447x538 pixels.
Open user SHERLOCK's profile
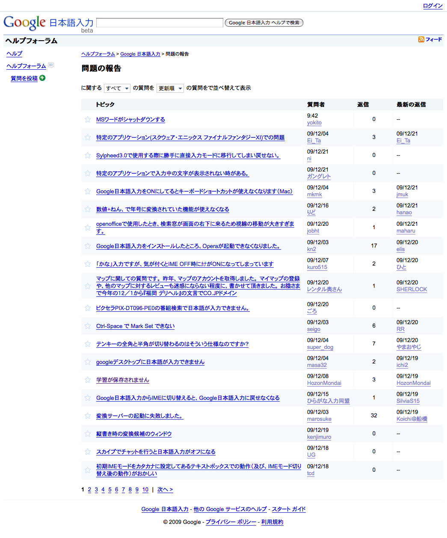(x=411, y=290)
